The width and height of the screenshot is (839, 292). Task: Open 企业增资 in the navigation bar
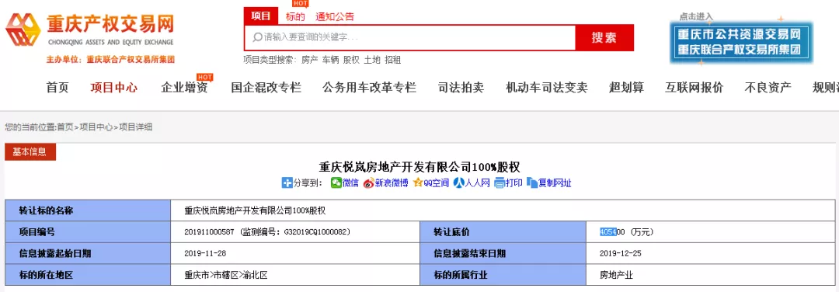[x=185, y=88]
